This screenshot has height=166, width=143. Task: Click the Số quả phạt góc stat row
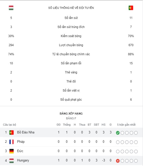71,100
